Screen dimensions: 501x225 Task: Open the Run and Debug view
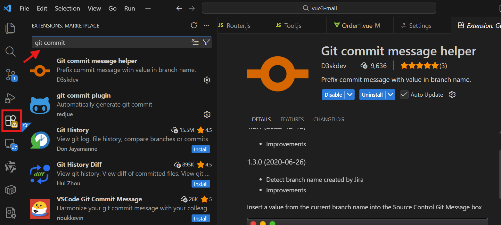pyautogui.click(x=10, y=98)
